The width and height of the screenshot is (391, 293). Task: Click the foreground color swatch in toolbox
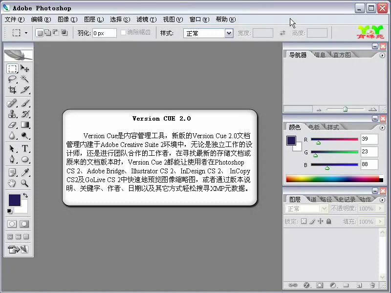(x=14, y=200)
